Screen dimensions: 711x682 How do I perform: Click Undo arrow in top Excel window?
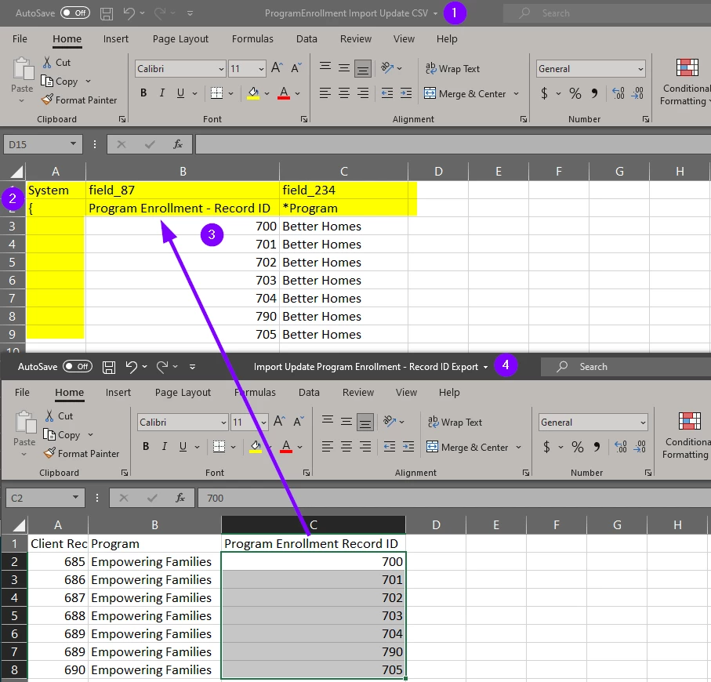pyautogui.click(x=129, y=13)
